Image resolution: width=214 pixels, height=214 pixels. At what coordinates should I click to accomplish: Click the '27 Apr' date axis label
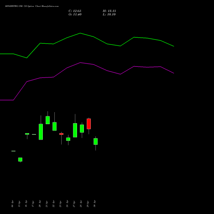click(74, 204)
